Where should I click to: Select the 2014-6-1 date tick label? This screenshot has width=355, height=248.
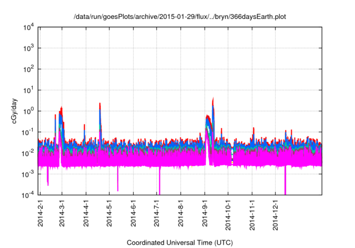133,215
